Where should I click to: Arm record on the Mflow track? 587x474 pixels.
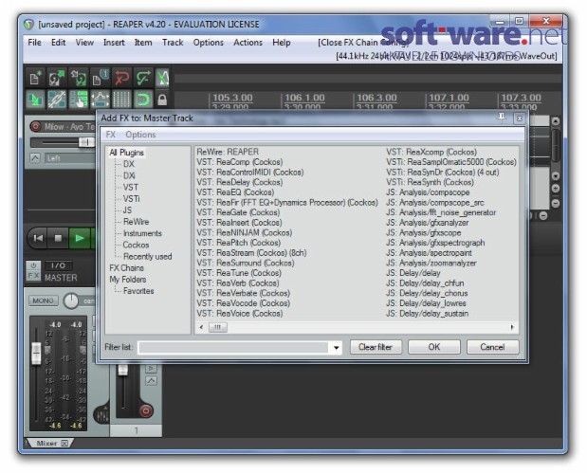click(36, 126)
